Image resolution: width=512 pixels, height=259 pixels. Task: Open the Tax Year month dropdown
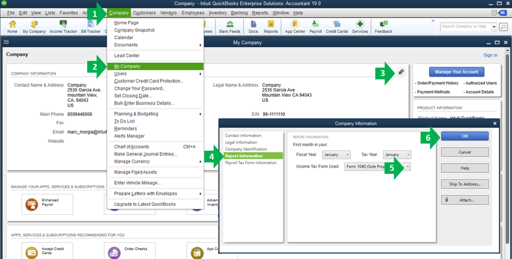click(397, 154)
